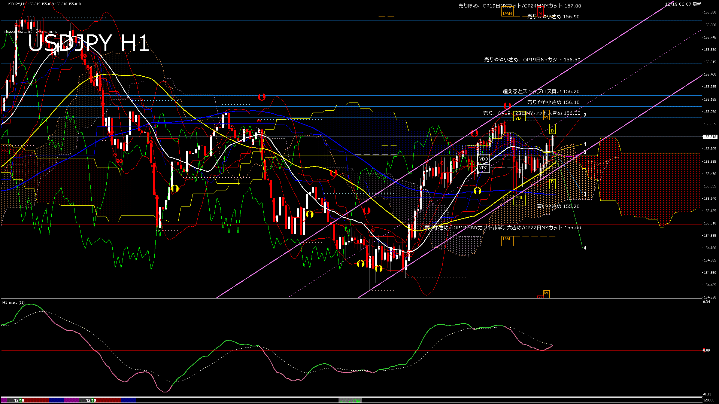Click the 155.20 small buy annotation text
Screen dimensions: 719x404
pyautogui.click(x=558, y=206)
